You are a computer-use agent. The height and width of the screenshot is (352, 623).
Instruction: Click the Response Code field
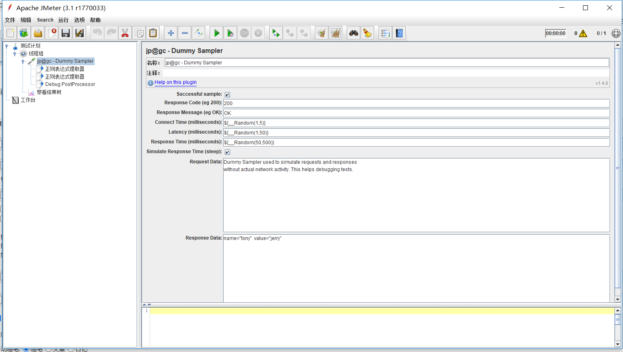click(417, 103)
